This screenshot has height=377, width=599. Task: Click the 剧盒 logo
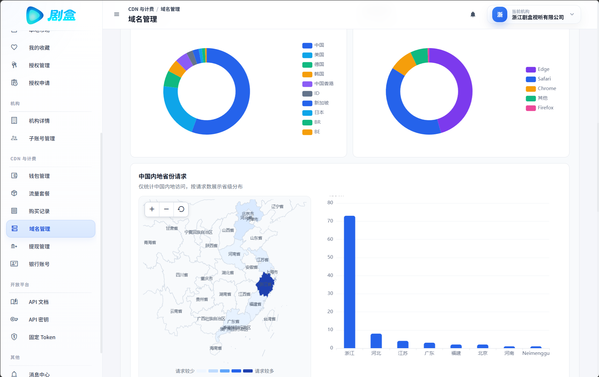click(x=51, y=15)
